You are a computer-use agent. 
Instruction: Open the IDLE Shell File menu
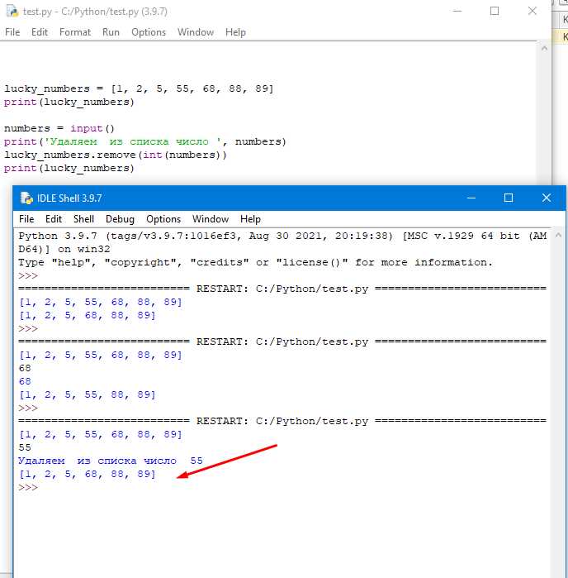coord(26,219)
